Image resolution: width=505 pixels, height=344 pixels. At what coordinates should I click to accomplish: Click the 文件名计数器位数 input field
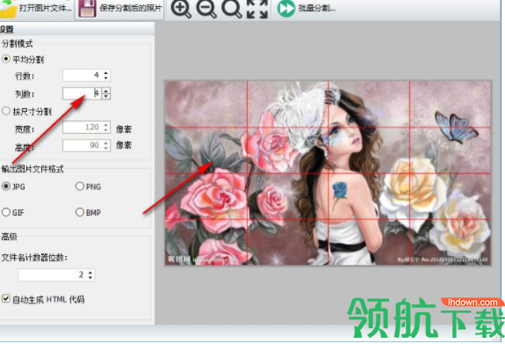[56, 274]
